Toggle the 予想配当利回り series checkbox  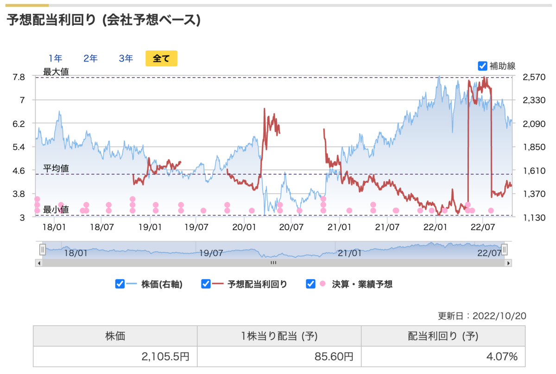206,284
